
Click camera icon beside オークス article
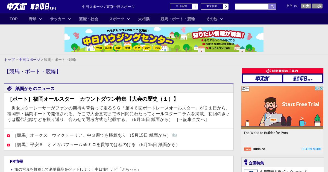click(x=174, y=135)
